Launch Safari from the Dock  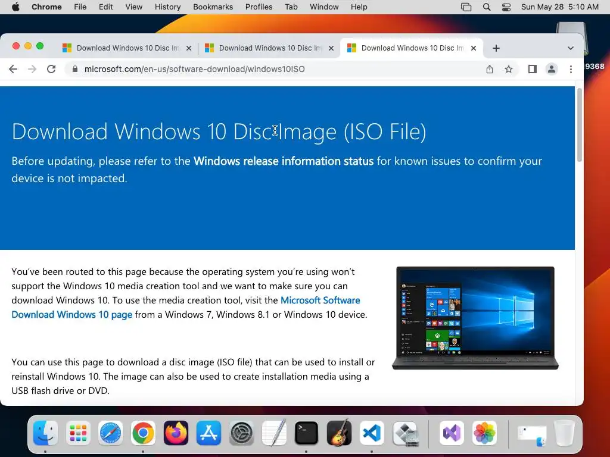[x=110, y=433]
